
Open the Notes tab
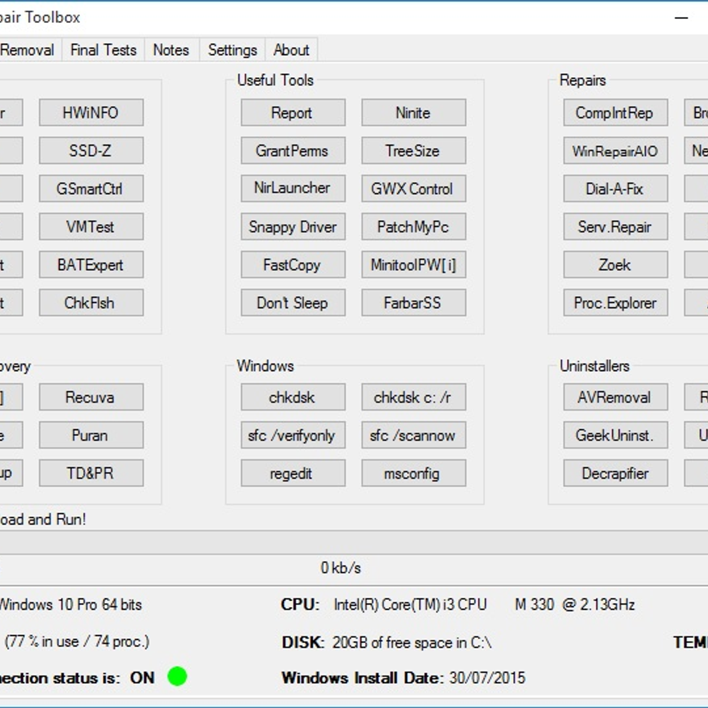click(171, 50)
